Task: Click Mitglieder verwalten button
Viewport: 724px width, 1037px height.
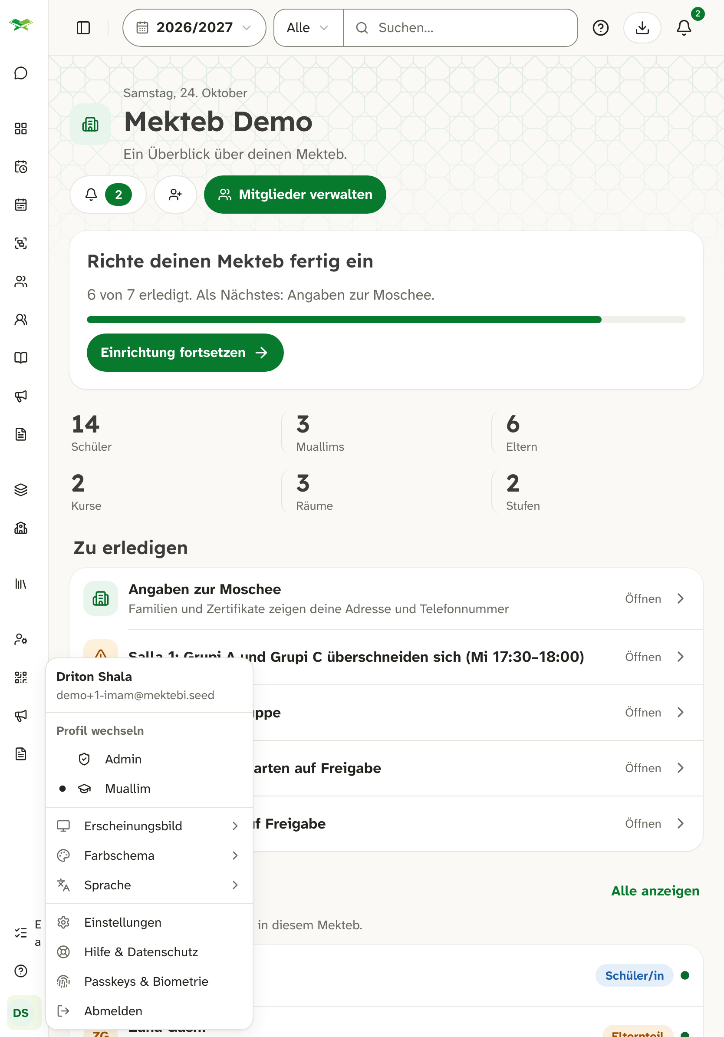Action: tap(295, 195)
